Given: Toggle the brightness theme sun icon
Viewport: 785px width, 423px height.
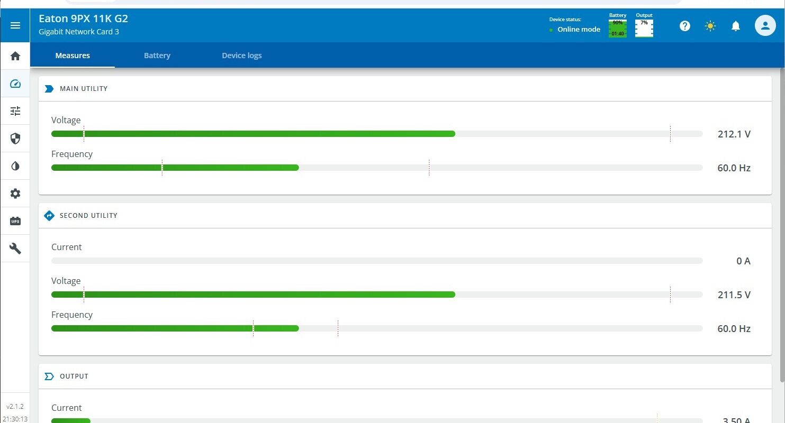Looking at the screenshot, I should pos(710,26).
